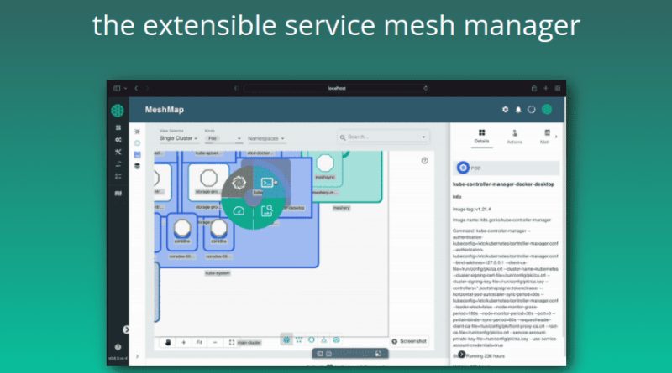This screenshot has width=672, height=373.
Task: Open notifications bell in the header
Action: point(518,110)
